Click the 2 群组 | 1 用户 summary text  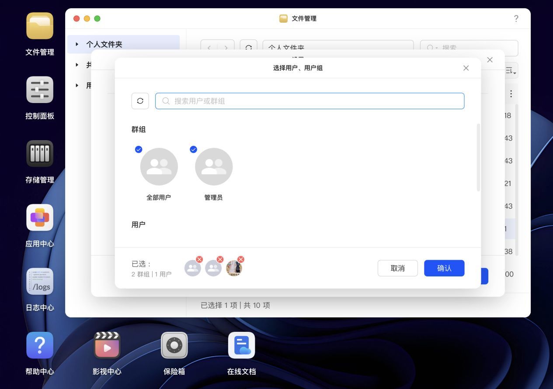(x=151, y=274)
